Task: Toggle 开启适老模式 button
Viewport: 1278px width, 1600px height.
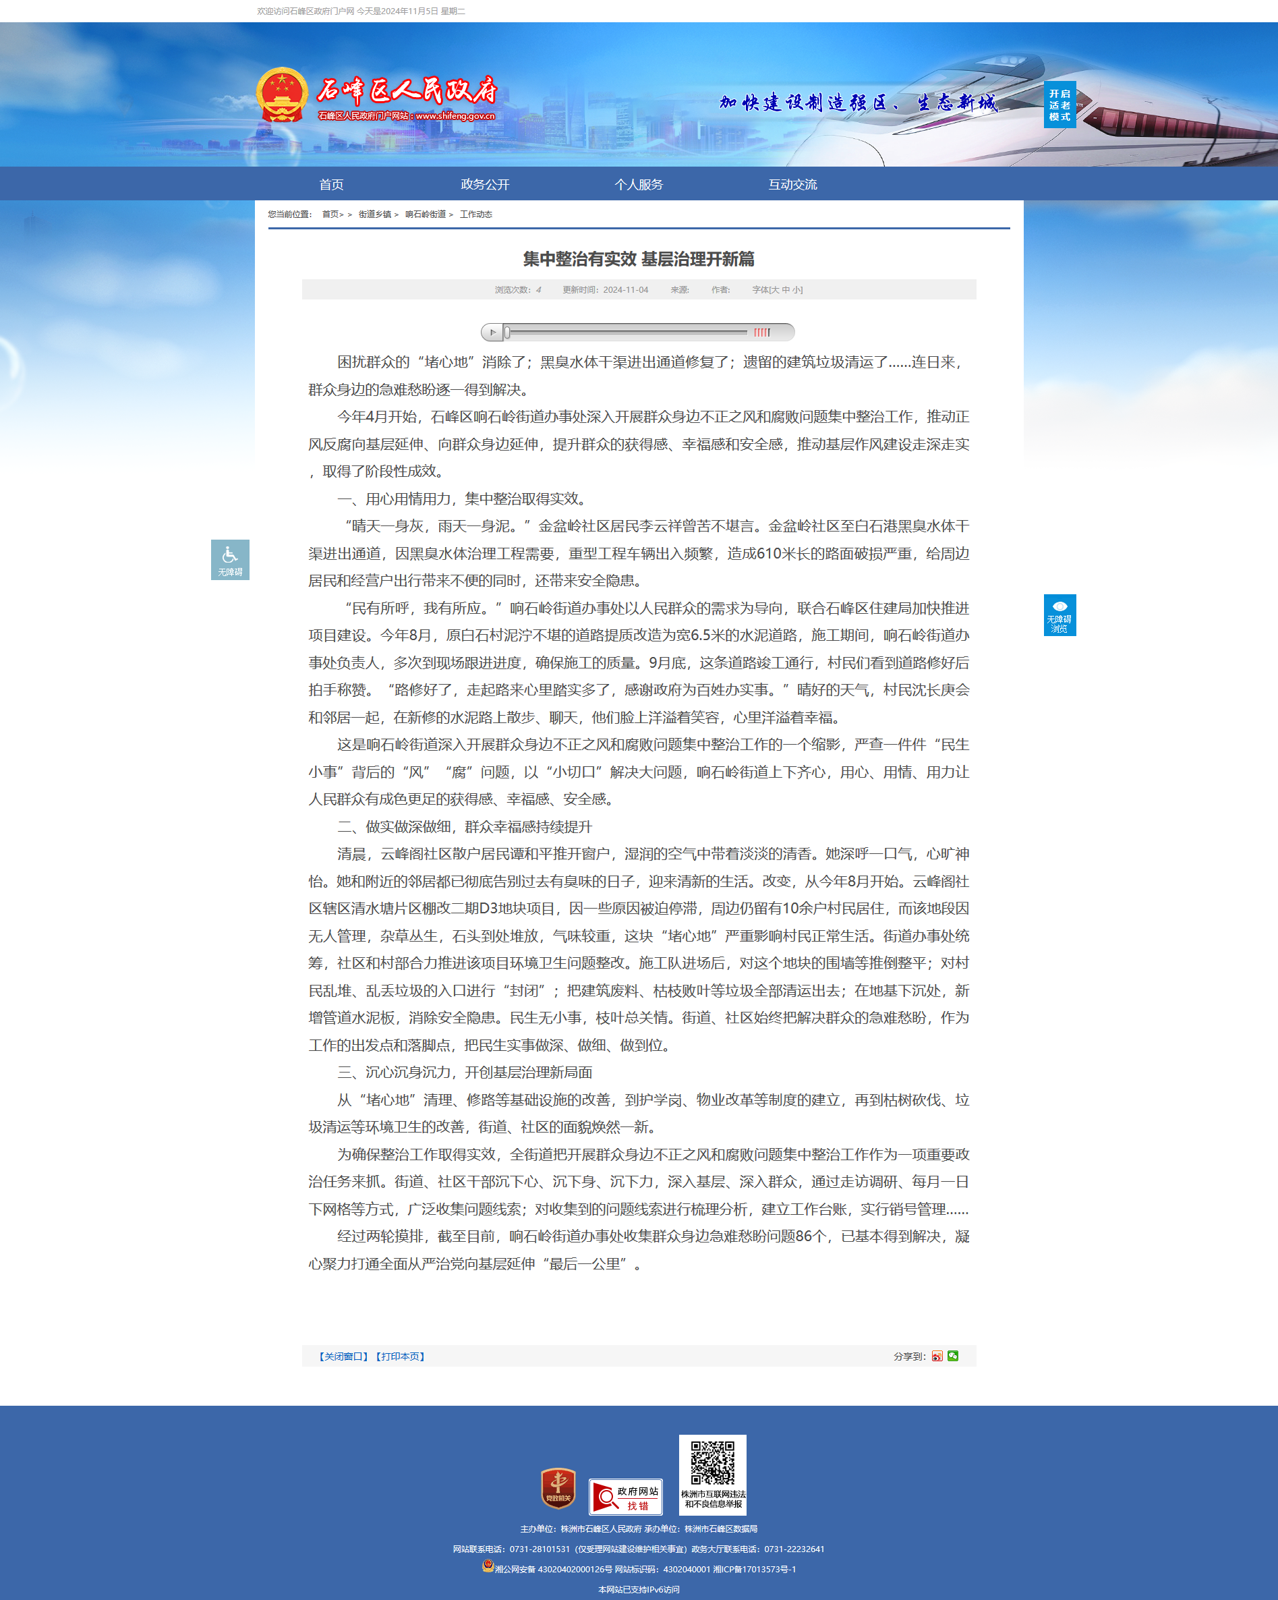Action: tap(1059, 105)
